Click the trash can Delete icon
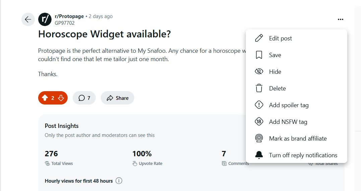This screenshot has width=361, height=191. click(259, 88)
